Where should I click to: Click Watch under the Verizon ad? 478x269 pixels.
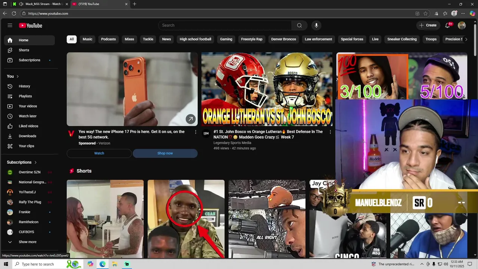coord(99,153)
